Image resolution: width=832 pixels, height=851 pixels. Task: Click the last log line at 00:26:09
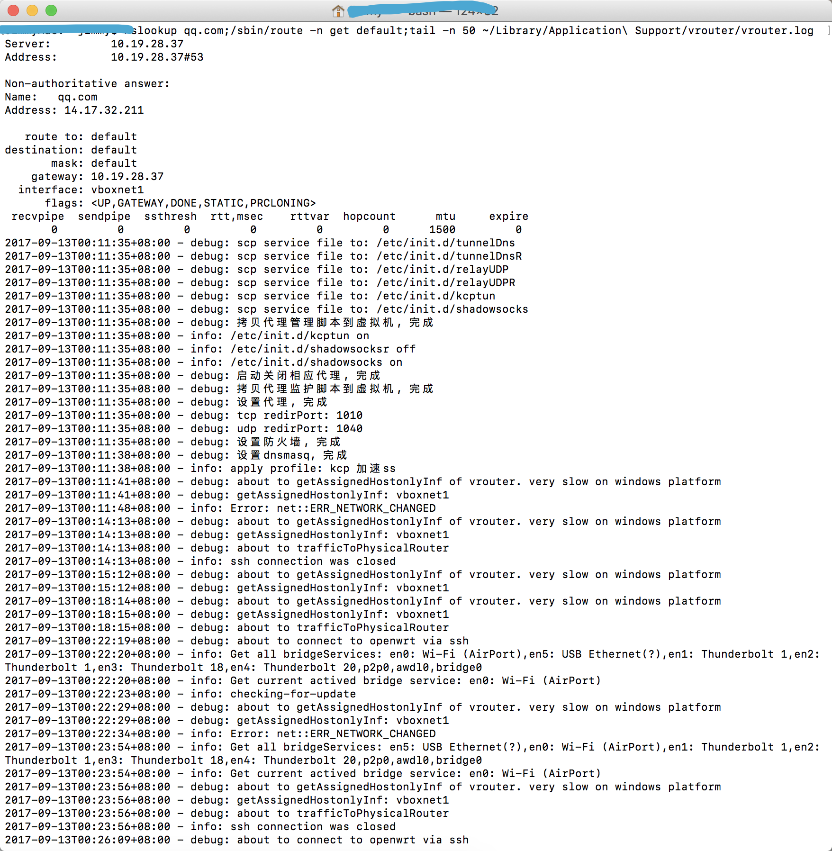click(x=237, y=840)
